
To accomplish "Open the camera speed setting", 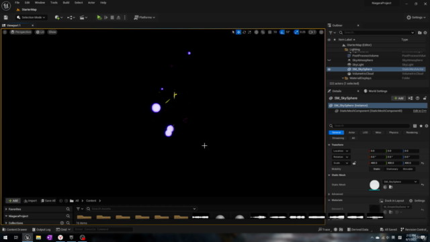I will pos(312,32).
